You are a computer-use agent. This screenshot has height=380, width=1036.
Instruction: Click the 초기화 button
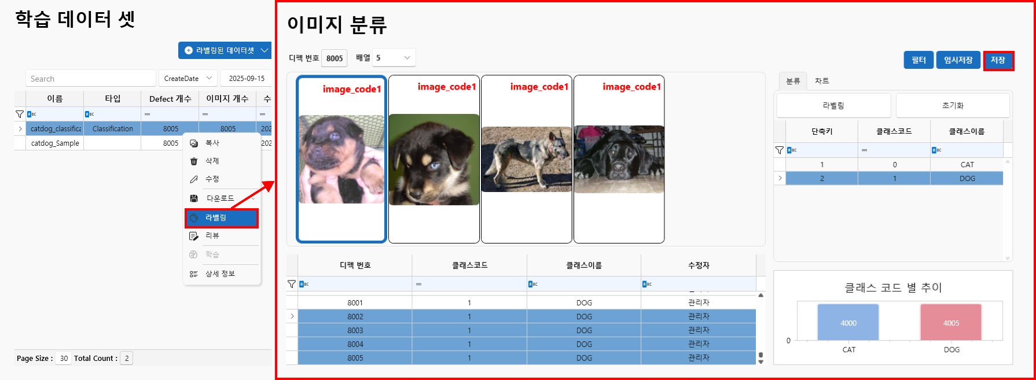coord(953,105)
